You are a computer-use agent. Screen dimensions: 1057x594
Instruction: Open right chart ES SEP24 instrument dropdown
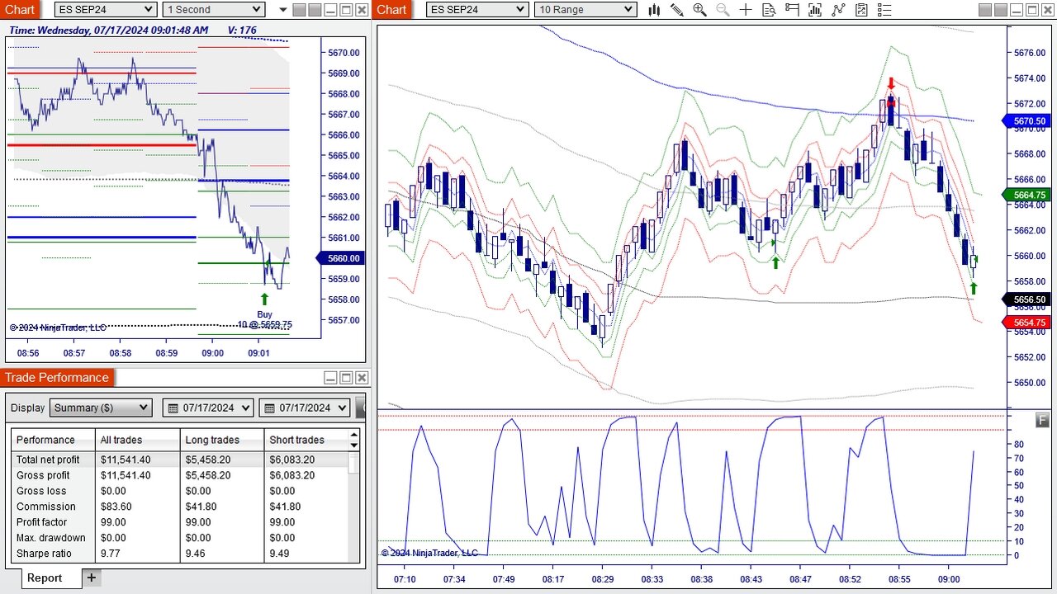[x=477, y=10]
